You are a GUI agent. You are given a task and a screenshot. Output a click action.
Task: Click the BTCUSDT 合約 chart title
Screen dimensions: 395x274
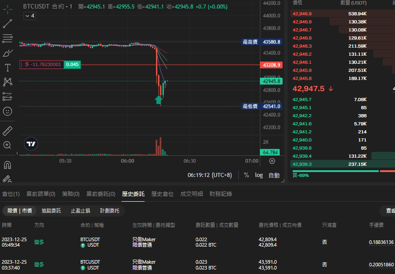[x=47, y=7]
